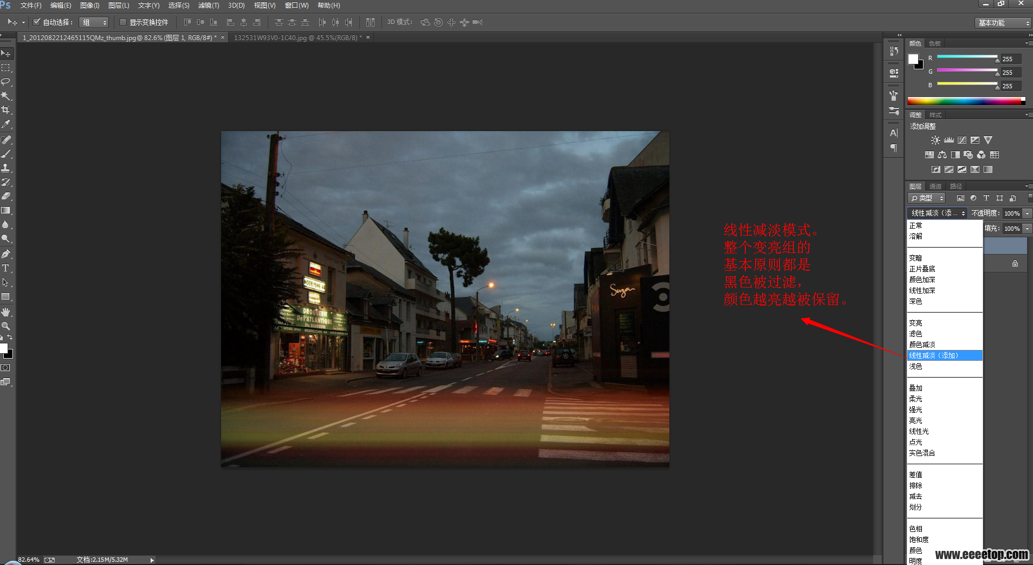
Task: Select the Rectangular Marquee tool
Action: (x=6, y=68)
